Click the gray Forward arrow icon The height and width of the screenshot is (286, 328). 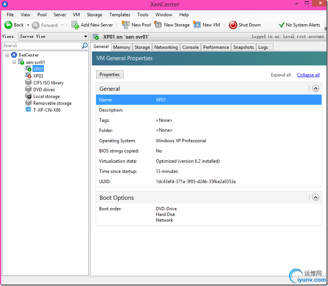(36, 25)
